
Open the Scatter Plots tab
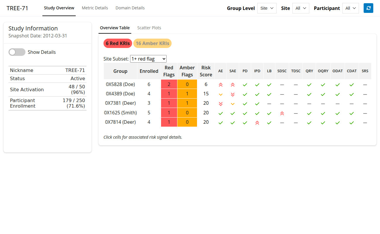[149, 28]
